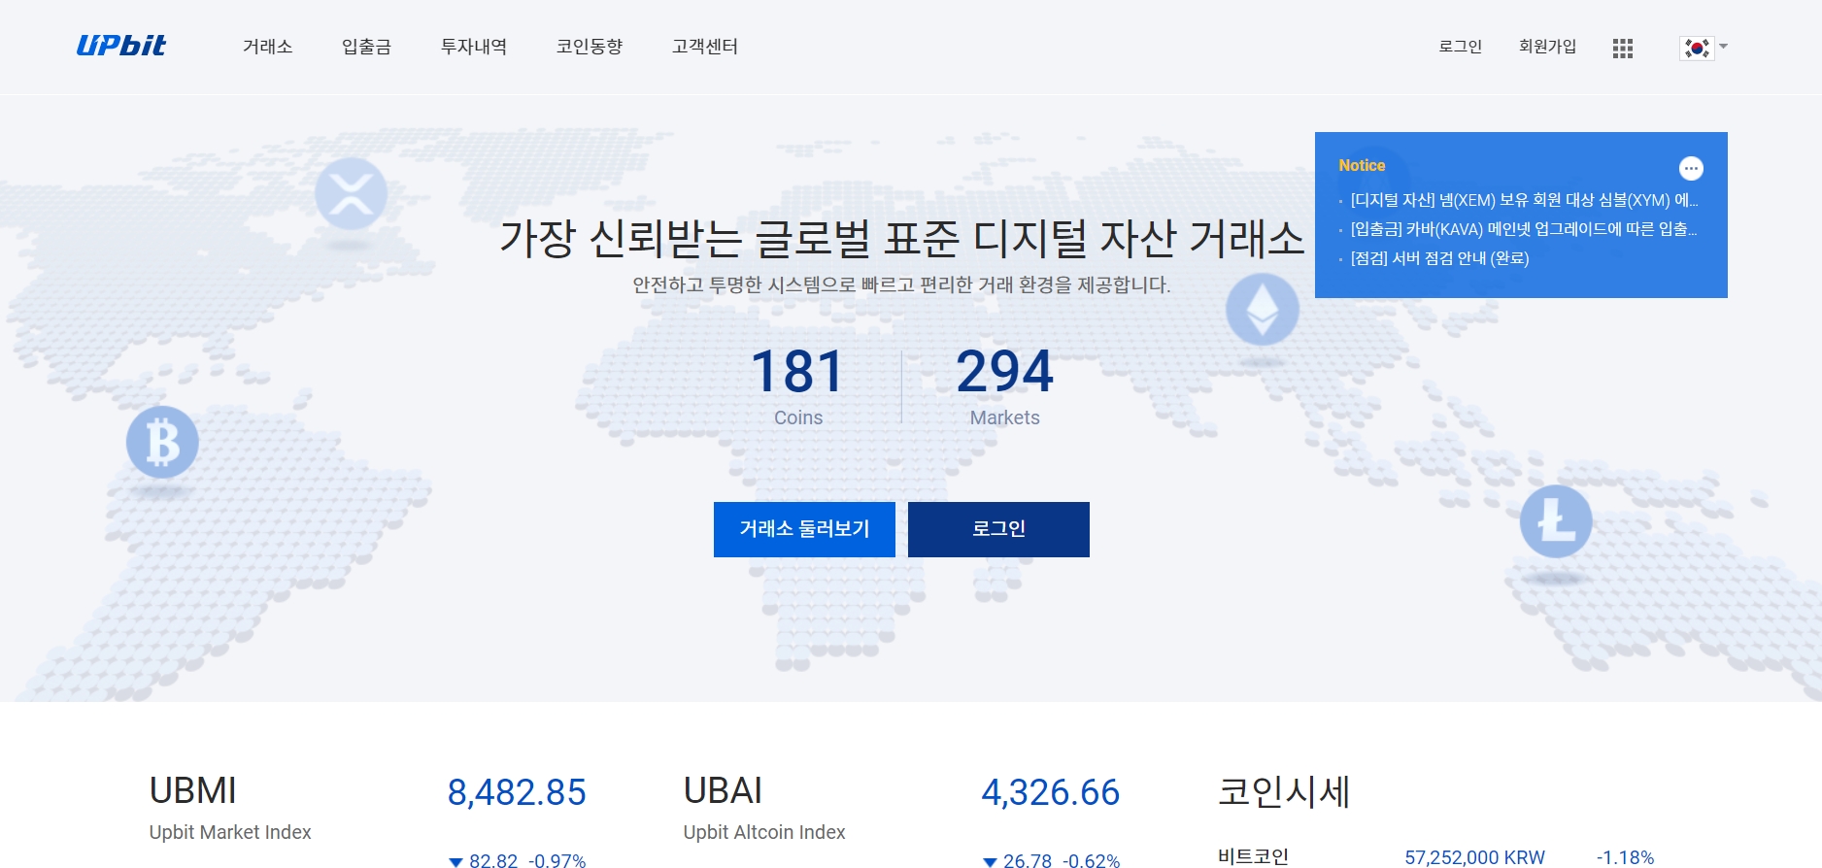This screenshot has width=1822, height=868.
Task: Open the 입출금 menu
Action: coord(366,47)
